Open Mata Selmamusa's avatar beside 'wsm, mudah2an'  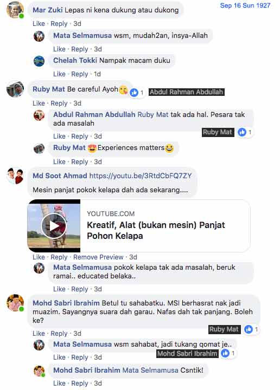click(39, 36)
